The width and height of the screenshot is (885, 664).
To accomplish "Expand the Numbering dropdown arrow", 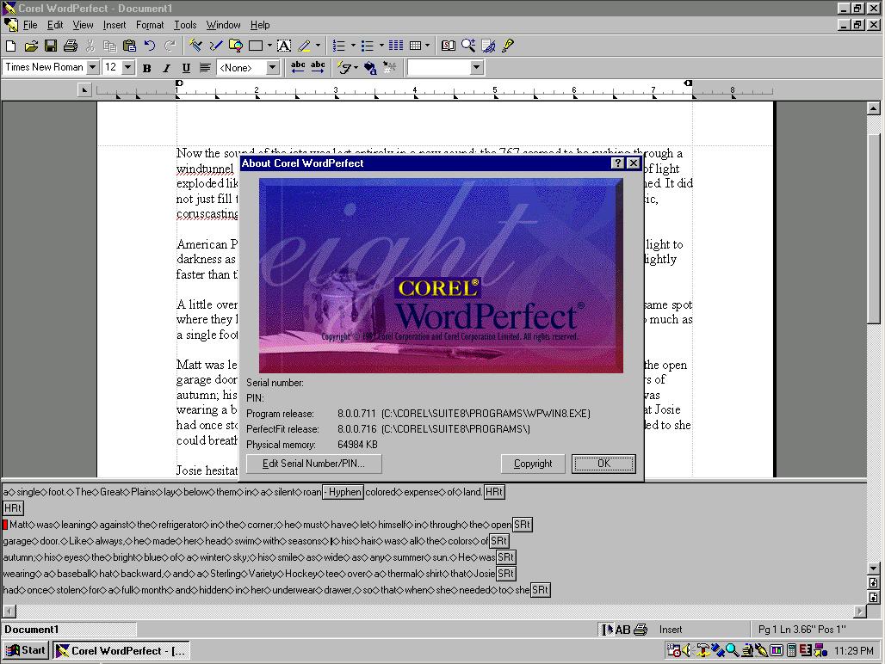I will tap(353, 46).
